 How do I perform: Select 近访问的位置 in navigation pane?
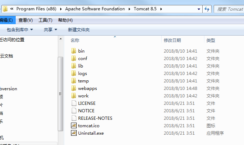(12, 40)
